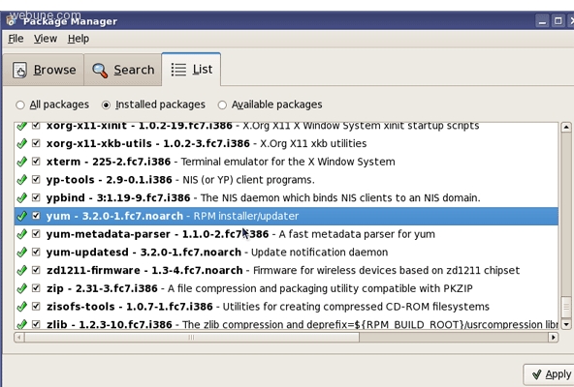This screenshot has height=387, width=574.
Task: Click the horizontal scrollbar left arrow
Action: pyautogui.click(x=19, y=337)
